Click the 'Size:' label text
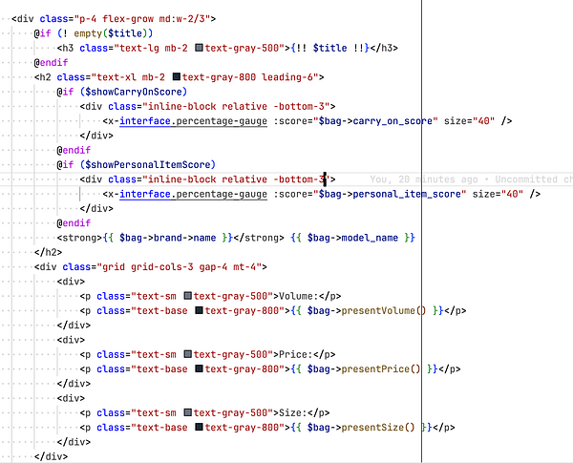573x463 pixels. (x=293, y=413)
